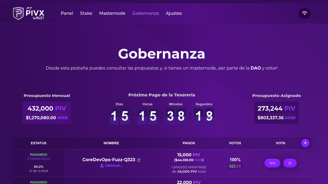Click the 36.0% Sí de la Red value
The image size is (328, 184).
point(39,169)
